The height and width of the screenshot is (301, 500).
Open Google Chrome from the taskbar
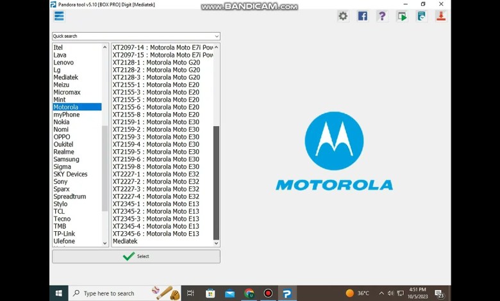(249, 293)
